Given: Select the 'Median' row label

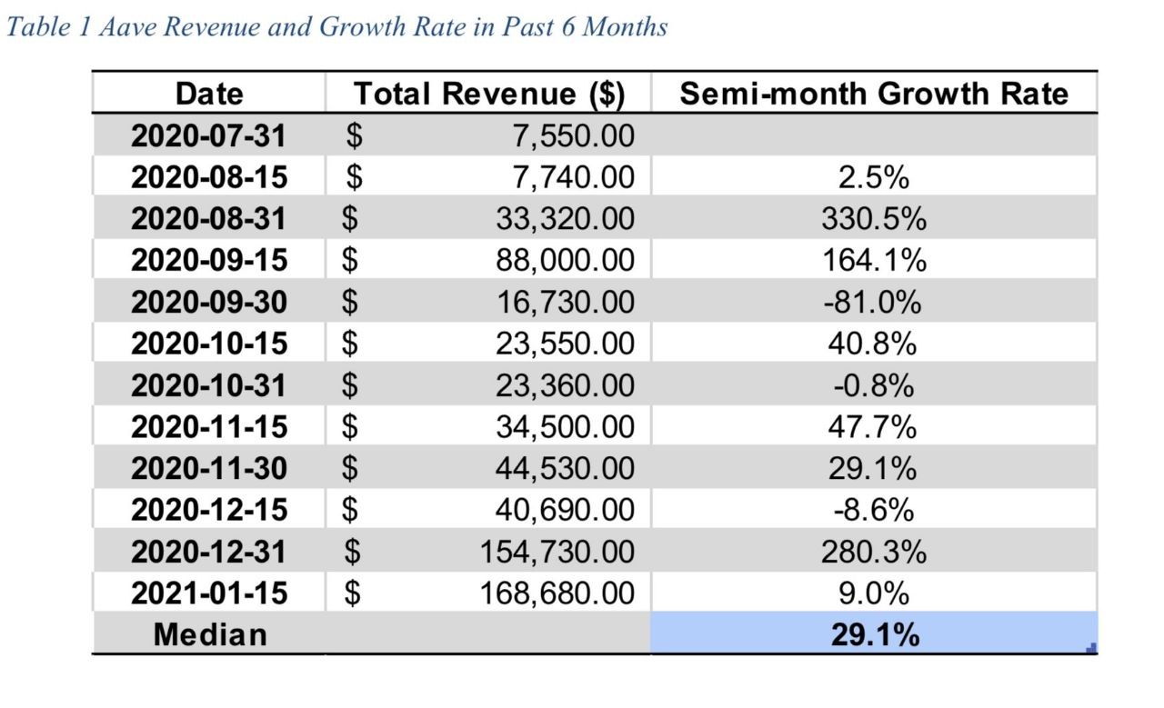Looking at the screenshot, I should (211, 634).
